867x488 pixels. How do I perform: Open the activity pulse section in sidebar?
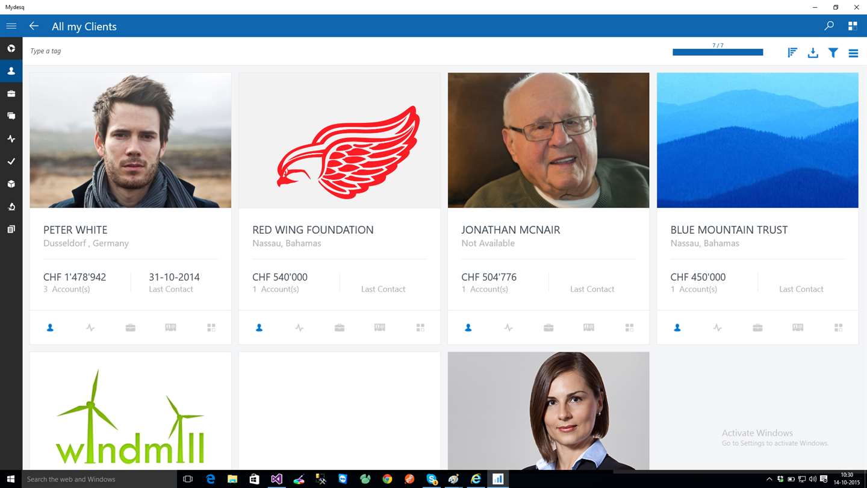point(11,139)
